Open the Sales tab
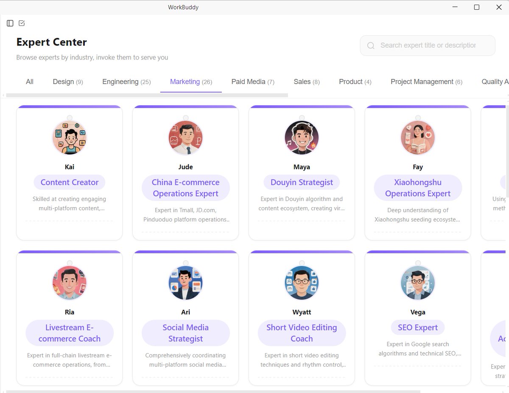The image size is (509, 393). [x=307, y=81]
